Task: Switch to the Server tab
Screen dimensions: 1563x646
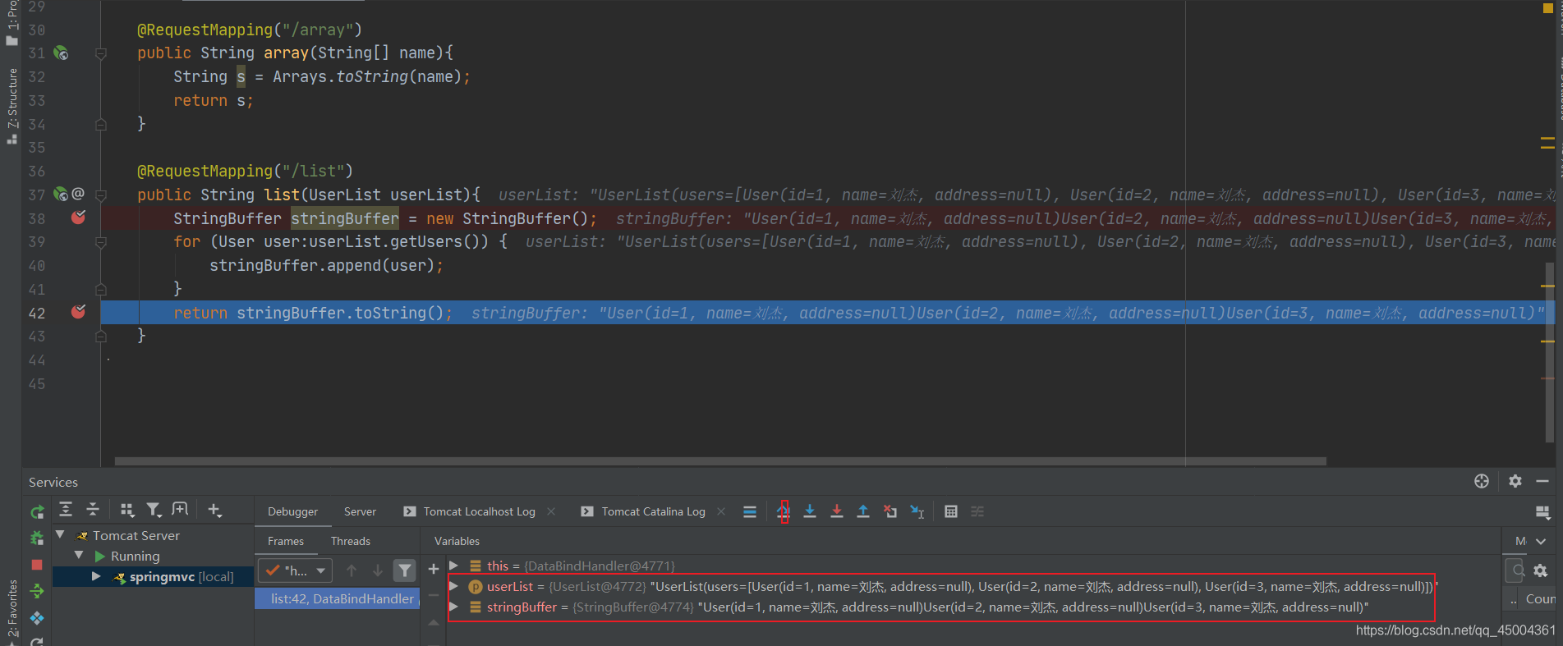Action: click(360, 511)
